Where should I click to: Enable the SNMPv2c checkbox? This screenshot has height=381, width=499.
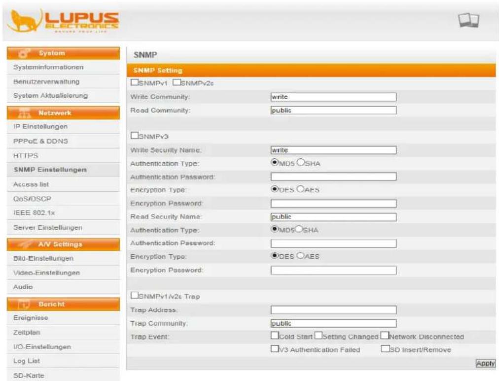(x=177, y=82)
